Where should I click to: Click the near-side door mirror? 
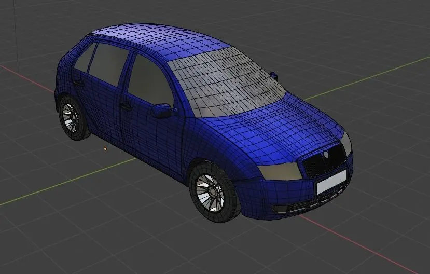(161, 111)
